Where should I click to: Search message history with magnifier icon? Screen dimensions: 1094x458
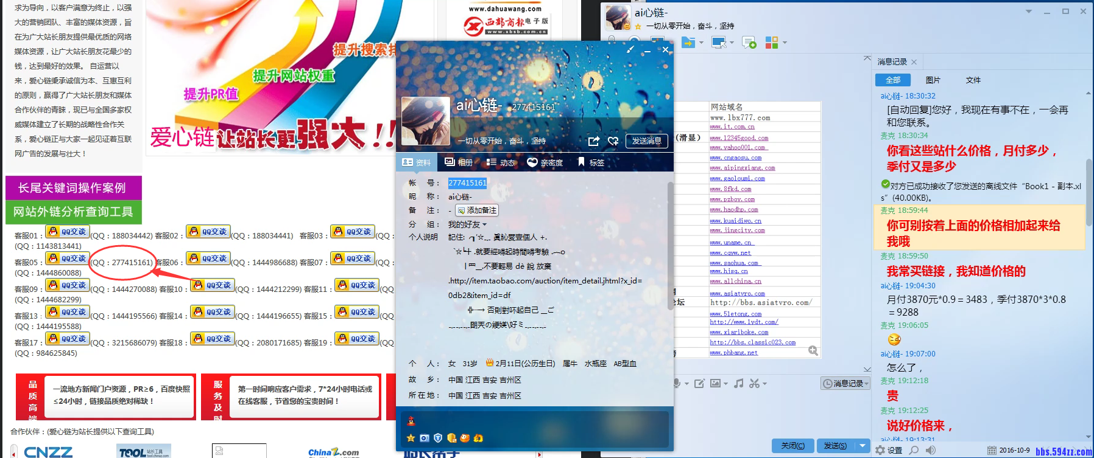[x=914, y=450]
